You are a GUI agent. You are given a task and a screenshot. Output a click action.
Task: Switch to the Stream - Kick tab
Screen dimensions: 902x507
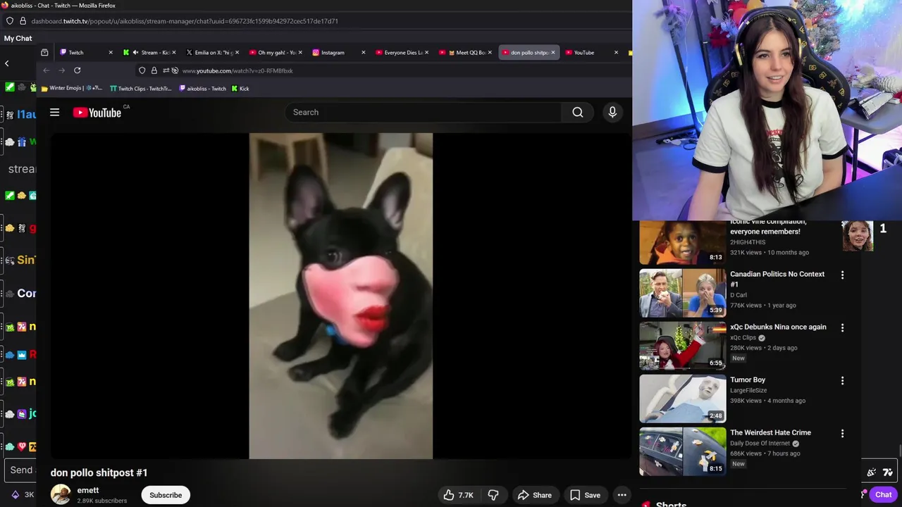[149, 52]
